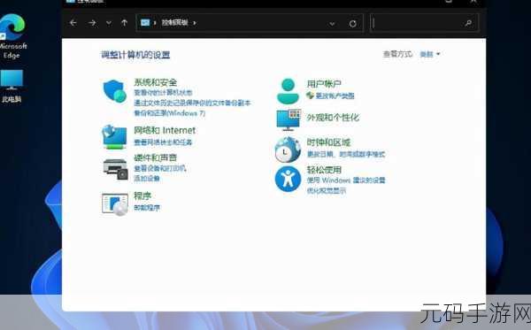
Task: Open the Clock and Region icon
Action: 288,150
